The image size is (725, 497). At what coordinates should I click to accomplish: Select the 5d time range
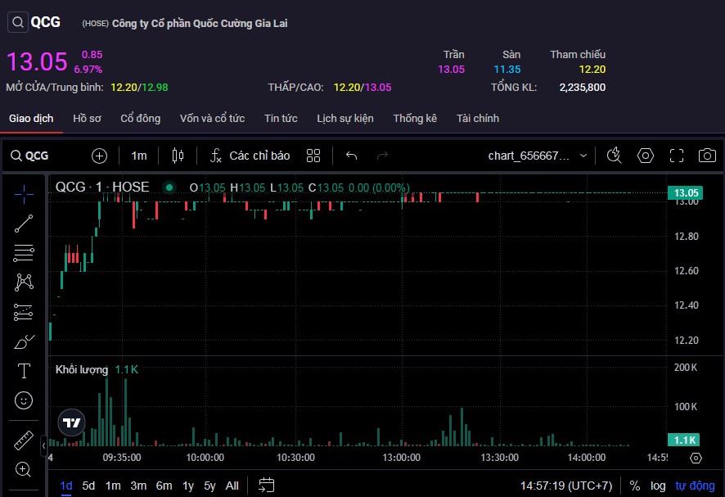click(x=88, y=486)
